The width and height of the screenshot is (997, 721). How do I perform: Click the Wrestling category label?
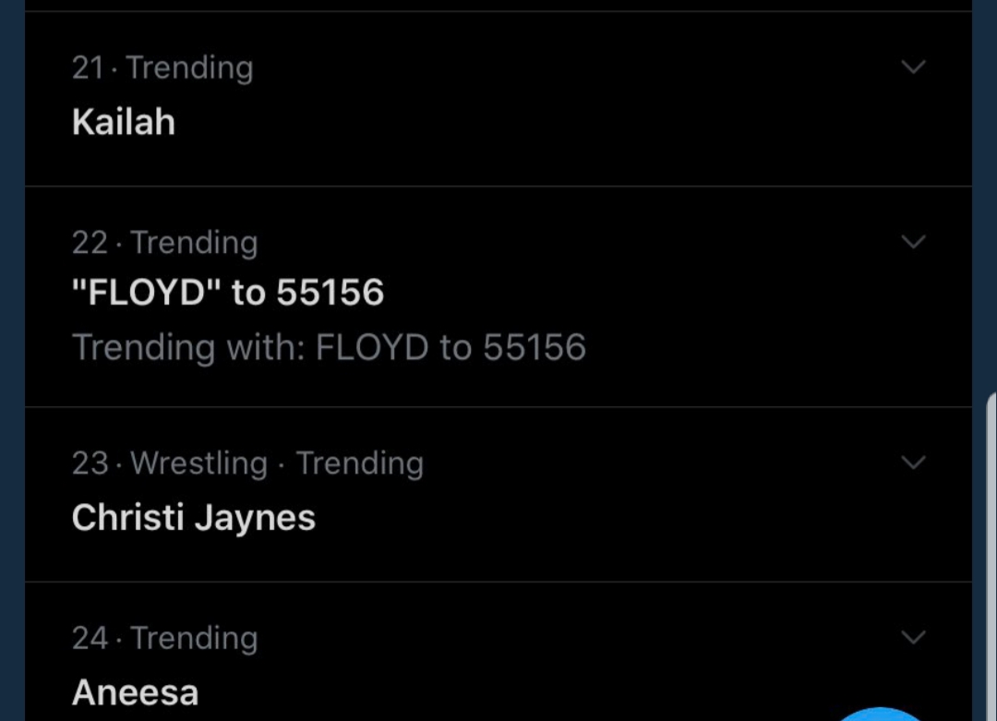point(199,463)
